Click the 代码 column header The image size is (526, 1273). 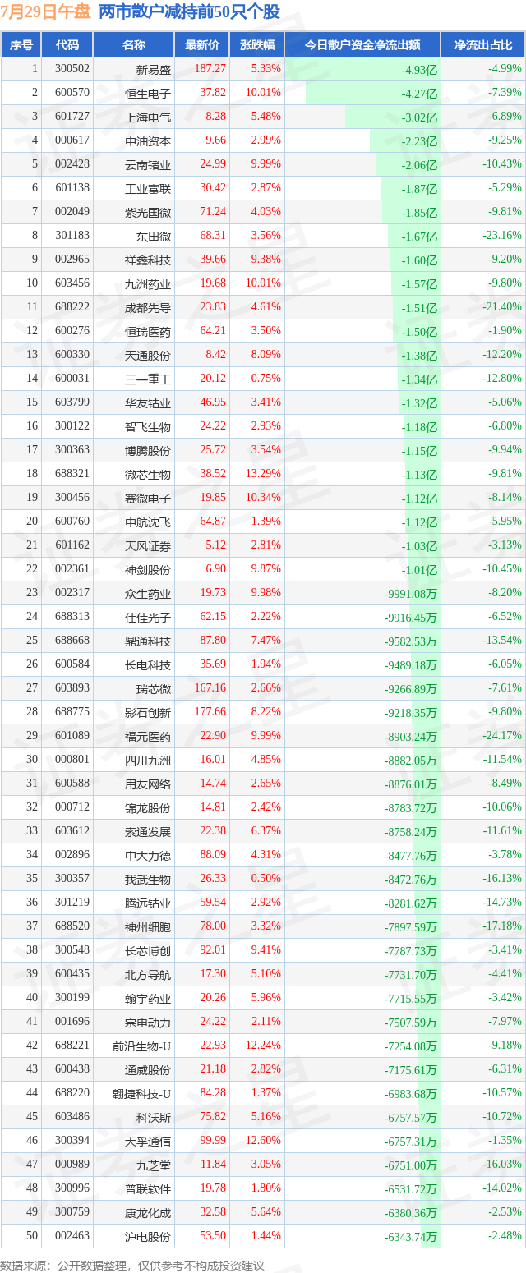pos(67,45)
